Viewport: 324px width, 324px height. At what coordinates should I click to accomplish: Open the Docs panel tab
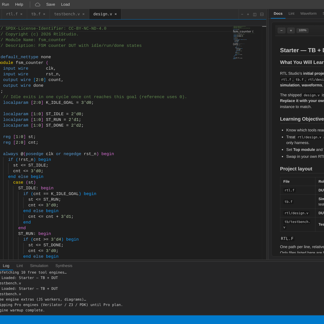click(x=278, y=14)
